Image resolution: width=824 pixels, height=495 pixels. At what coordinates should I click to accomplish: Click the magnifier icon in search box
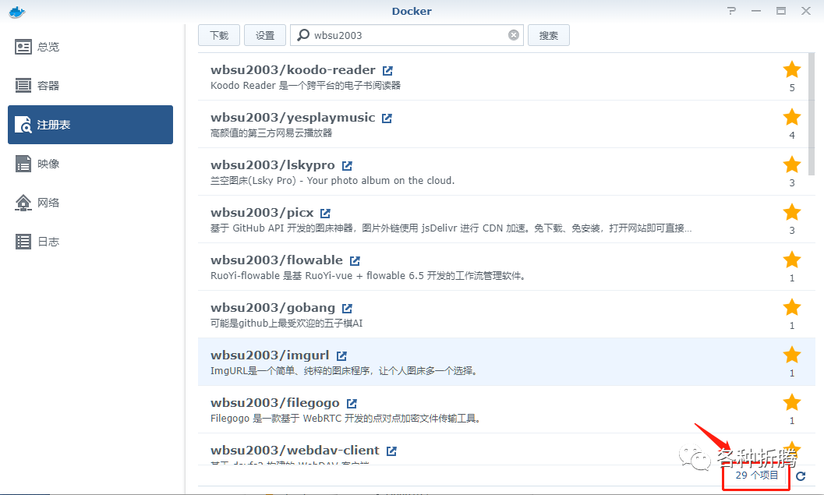(302, 35)
